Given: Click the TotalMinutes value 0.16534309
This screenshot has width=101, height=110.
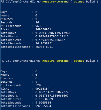Looking at the screenshot, I should 44,99.
